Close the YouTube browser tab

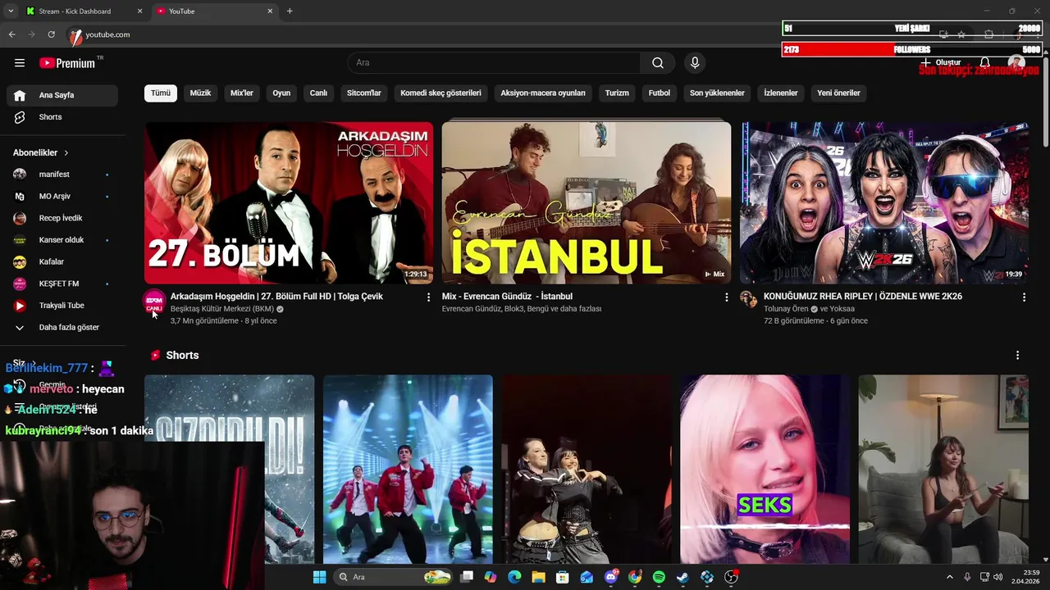270,11
